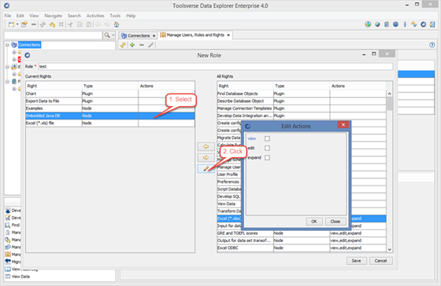
Task: Click the New item icon in main toolbar
Action: 11,24
